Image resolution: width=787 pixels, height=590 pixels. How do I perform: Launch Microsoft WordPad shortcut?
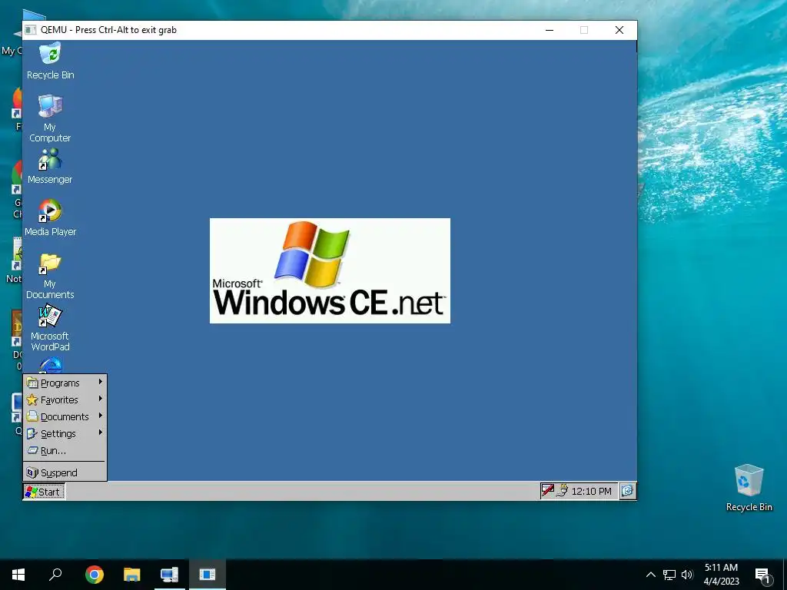click(x=50, y=327)
